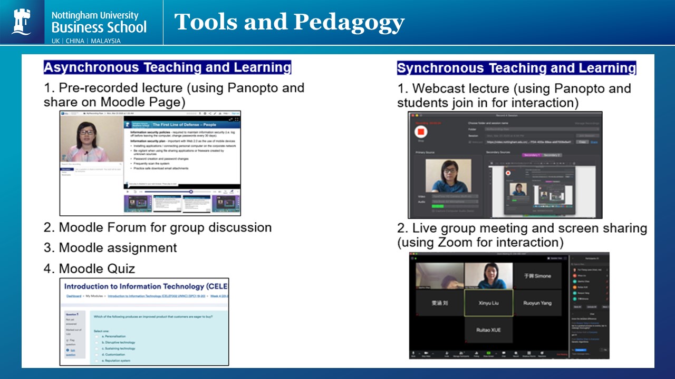This screenshot has height=379, width=675.
Task: Click Unmute All button in Zoom participants
Action: [x=592, y=307]
